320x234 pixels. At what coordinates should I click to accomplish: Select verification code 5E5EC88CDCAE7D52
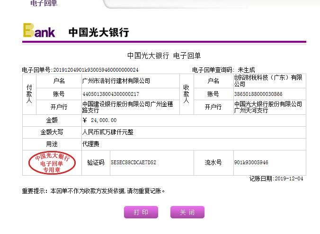tap(133, 163)
